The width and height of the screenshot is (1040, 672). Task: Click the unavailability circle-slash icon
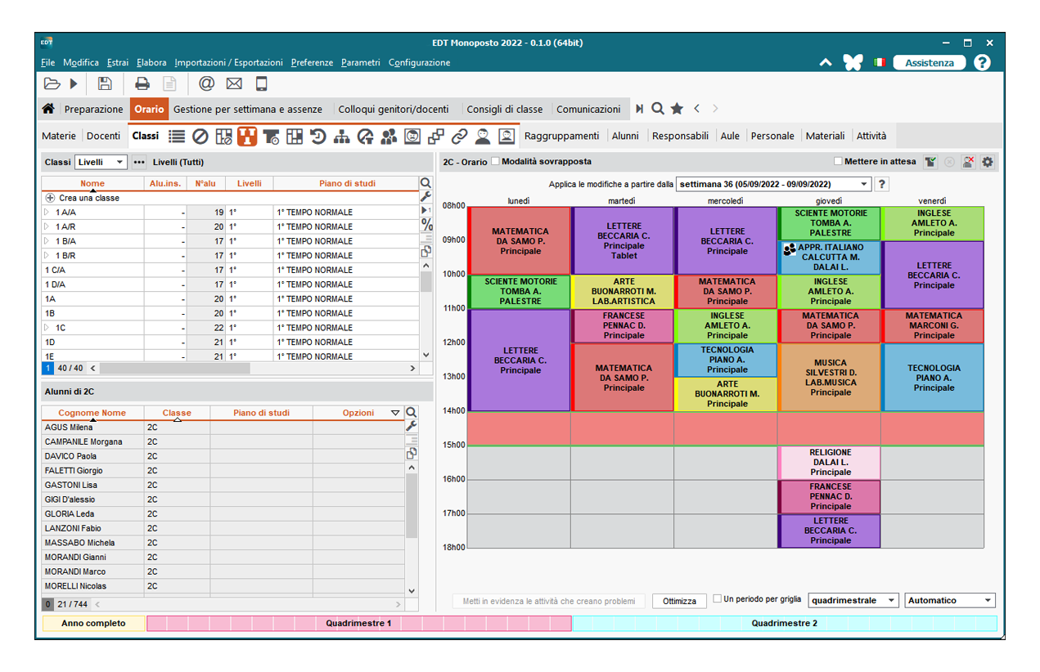point(200,136)
